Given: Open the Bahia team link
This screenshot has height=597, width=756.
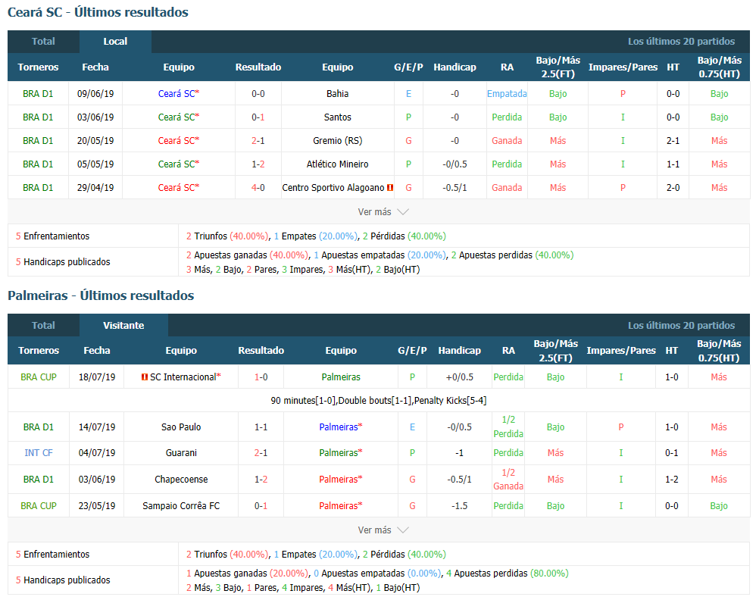Looking at the screenshot, I should coord(338,93).
